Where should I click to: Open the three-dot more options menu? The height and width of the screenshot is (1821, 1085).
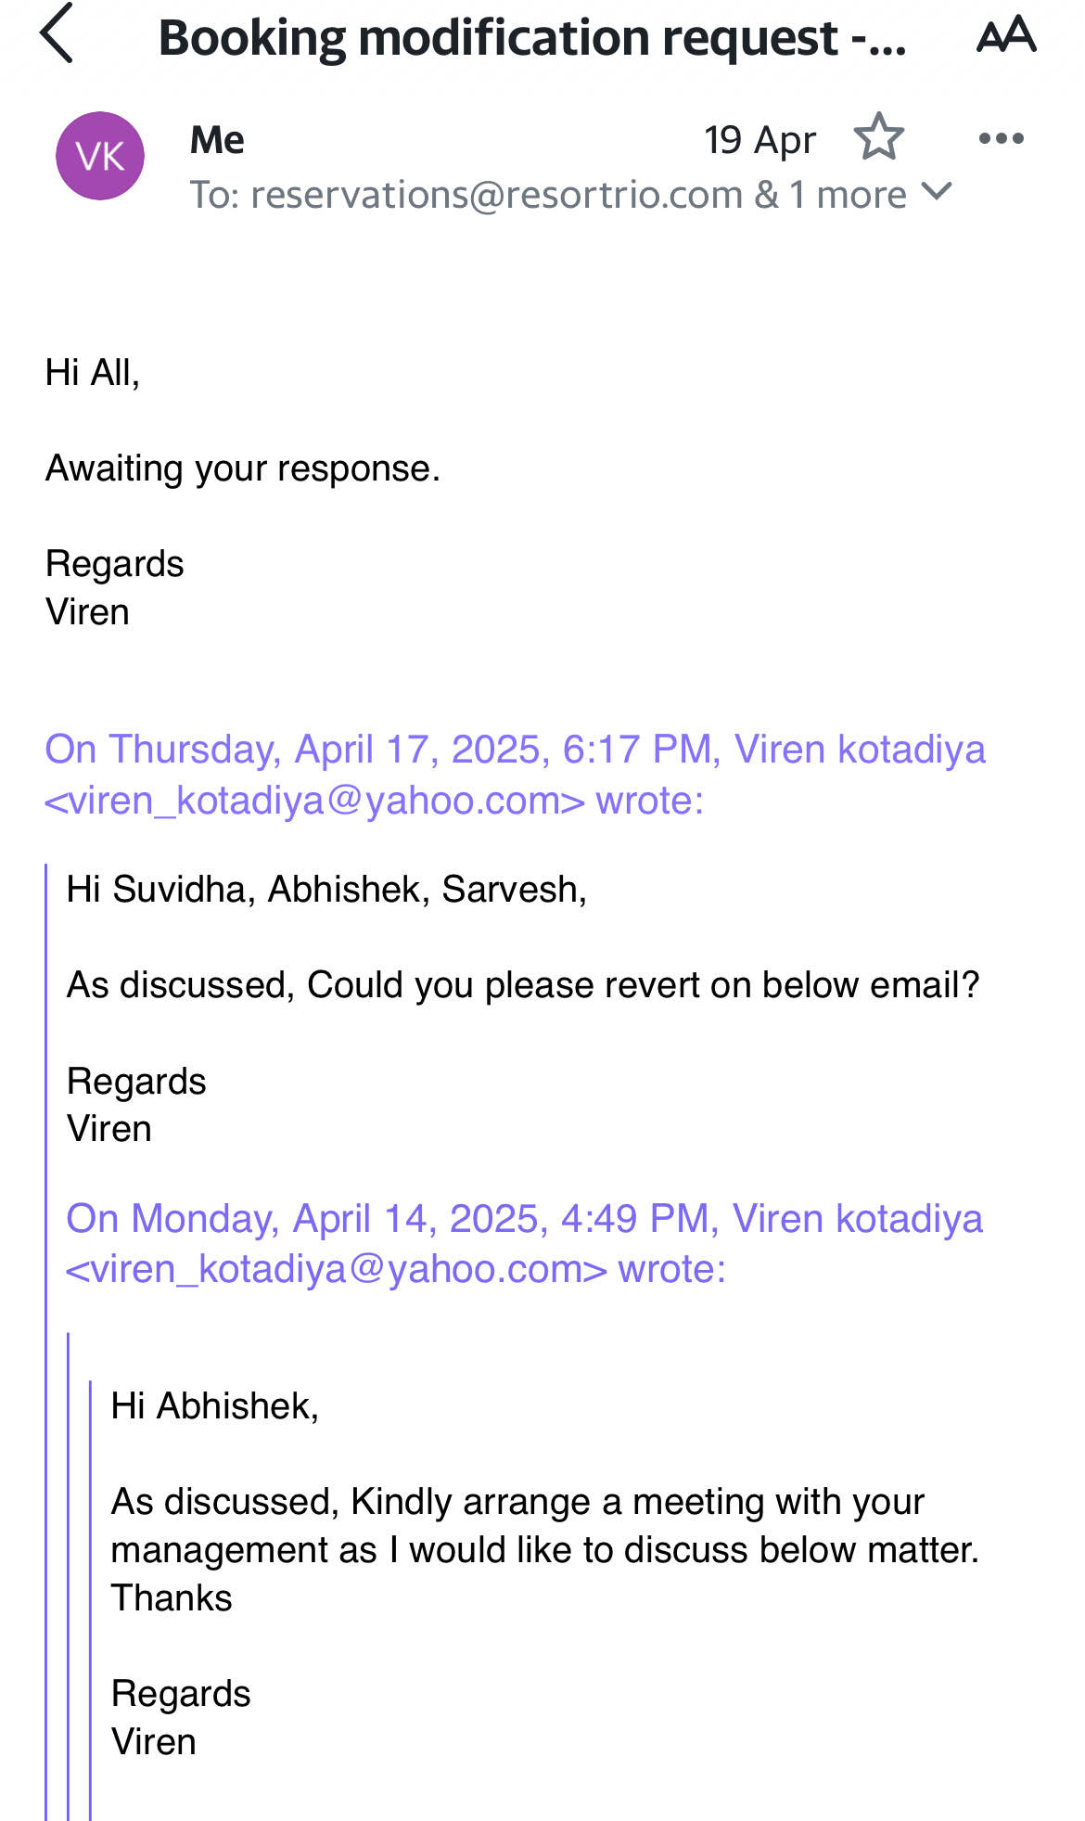pos(1001,139)
